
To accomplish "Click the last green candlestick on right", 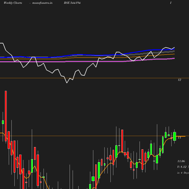I will (x=175, y=136).
